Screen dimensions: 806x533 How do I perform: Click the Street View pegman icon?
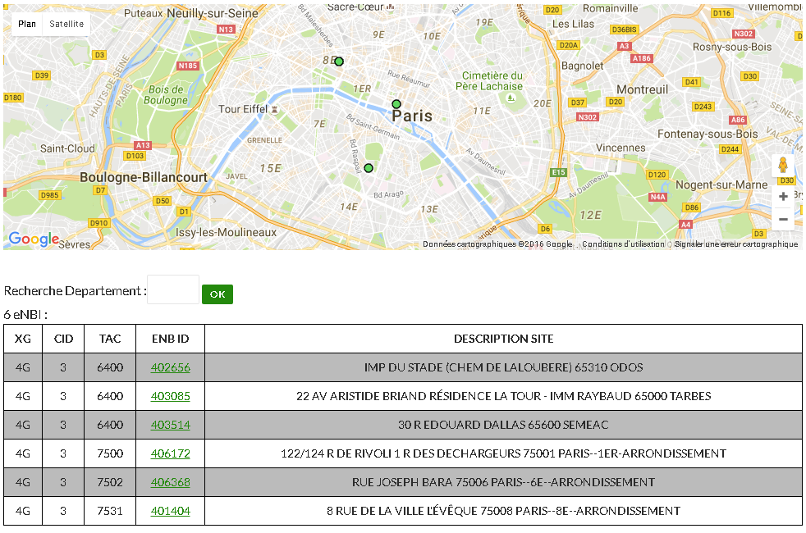(x=783, y=166)
